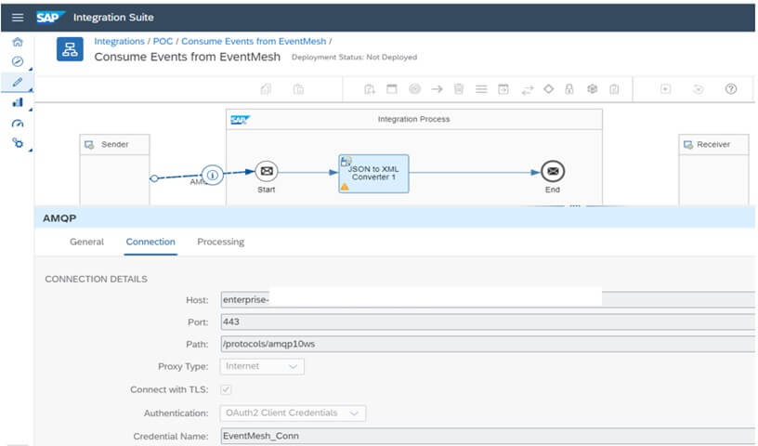Select the Events circle palette icon

point(415,89)
